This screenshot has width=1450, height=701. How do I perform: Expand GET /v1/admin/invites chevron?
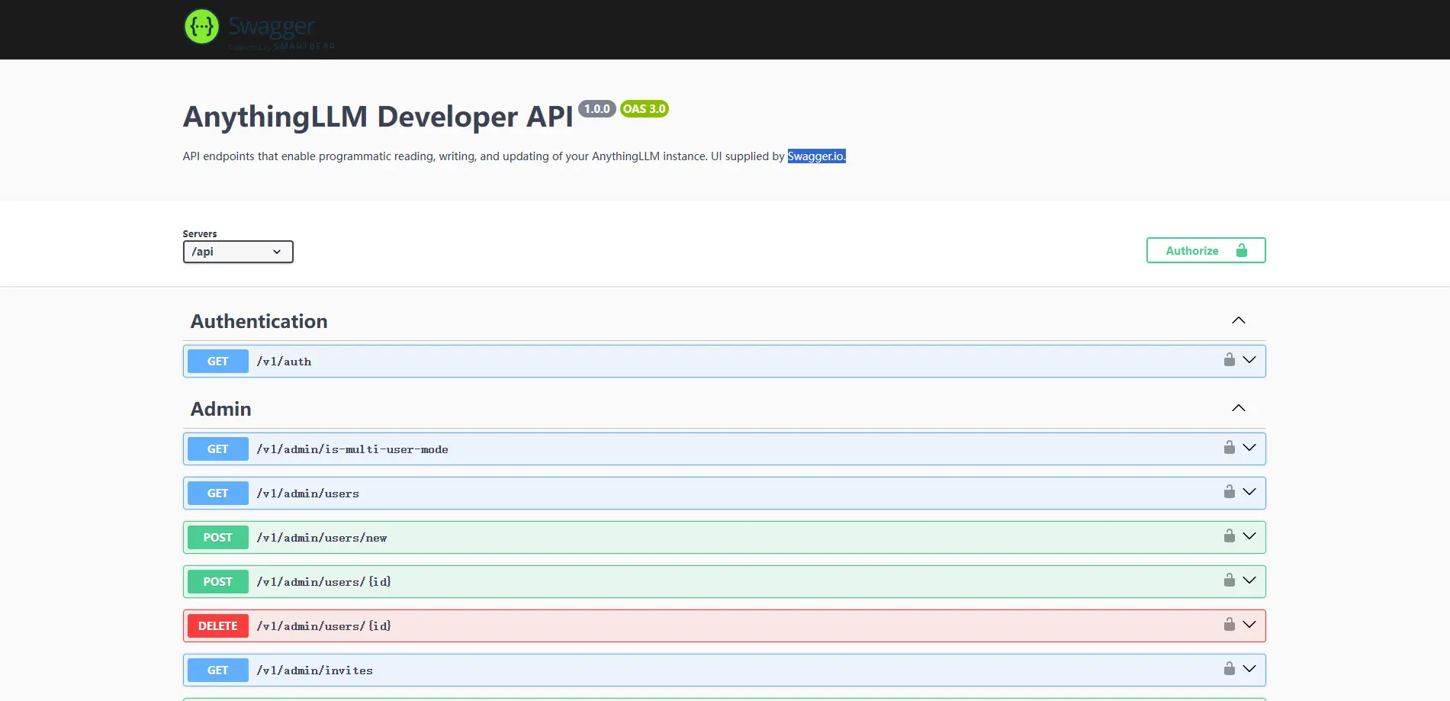[x=1249, y=668]
